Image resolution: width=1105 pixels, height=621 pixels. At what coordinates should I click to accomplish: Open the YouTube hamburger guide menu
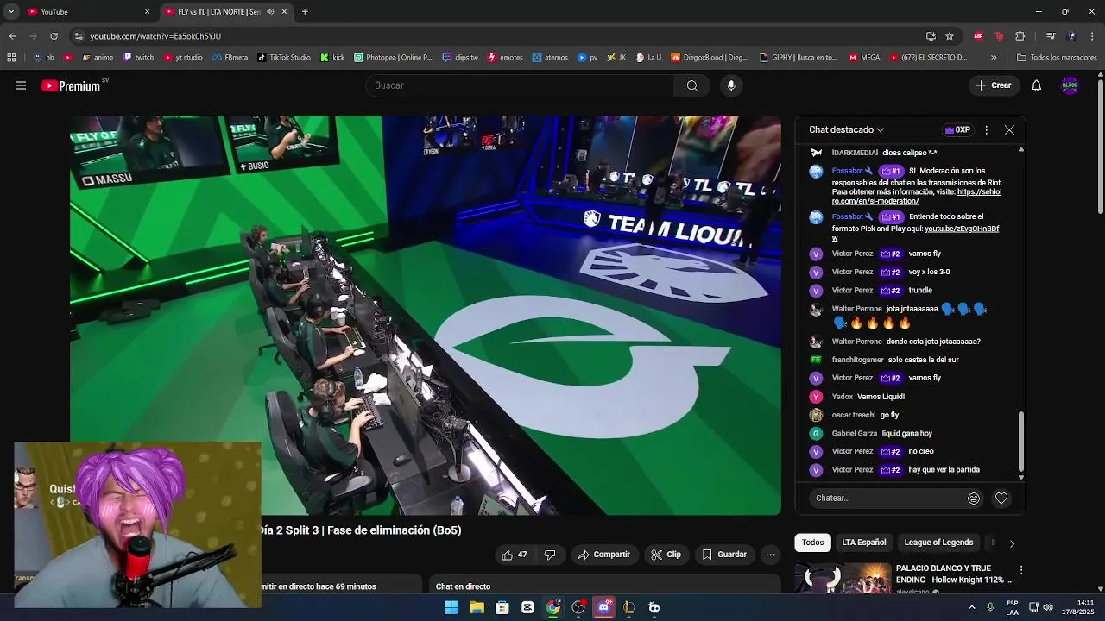click(21, 85)
